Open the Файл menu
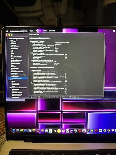The height and width of the screenshot is (155, 116). [x=31, y=31]
